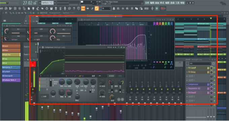Viewport: 229px width, 121px height.
Task: Click the time display showing 27:02:08
Action: [x=29, y=3]
